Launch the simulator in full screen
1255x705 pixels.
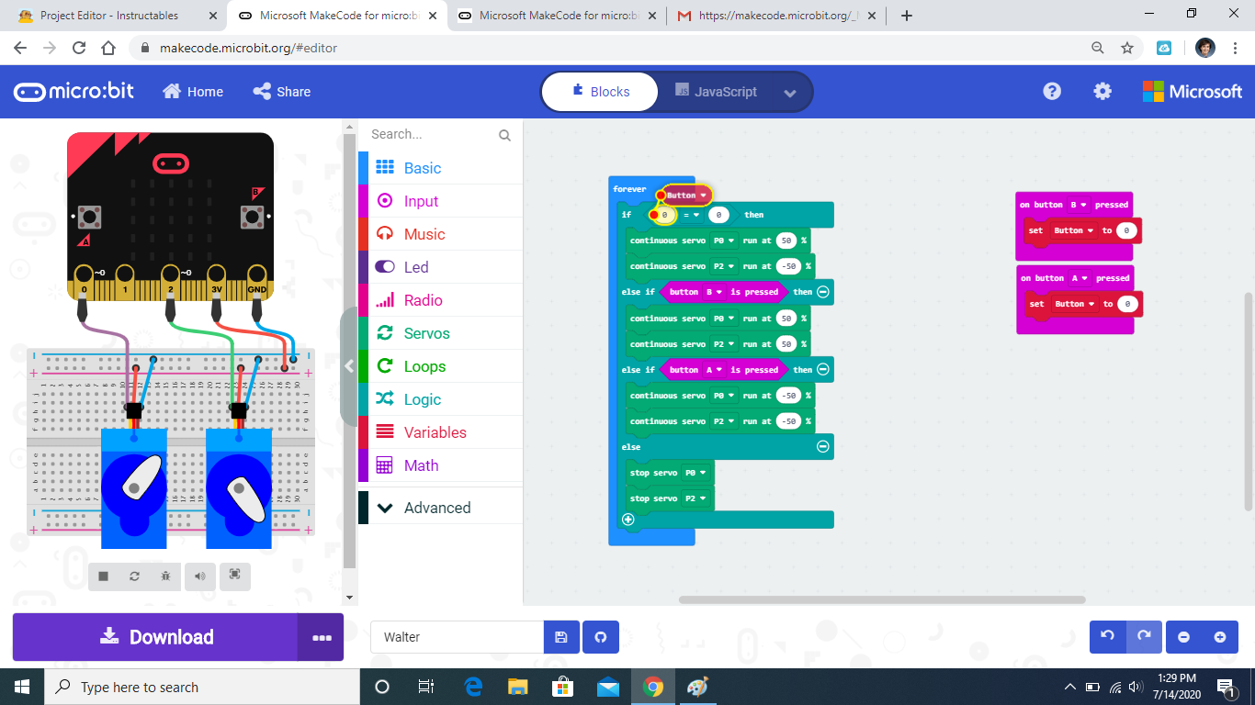(x=234, y=576)
